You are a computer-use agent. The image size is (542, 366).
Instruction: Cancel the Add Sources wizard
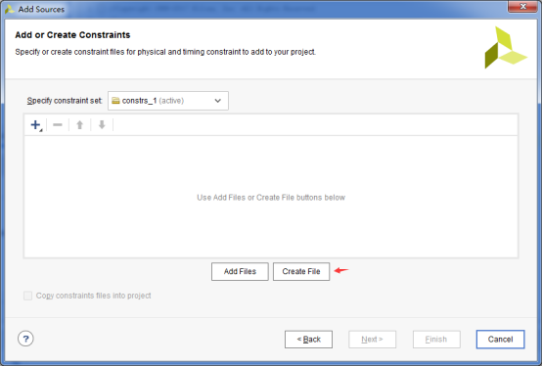click(x=500, y=340)
